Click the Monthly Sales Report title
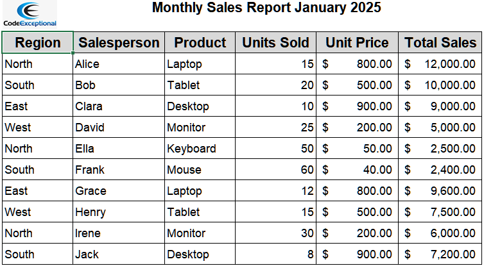484x266 pixels. [x=266, y=8]
